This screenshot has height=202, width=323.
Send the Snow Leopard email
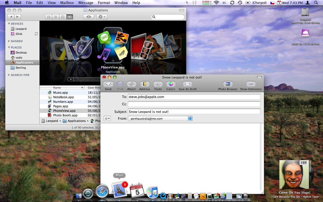click(108, 84)
